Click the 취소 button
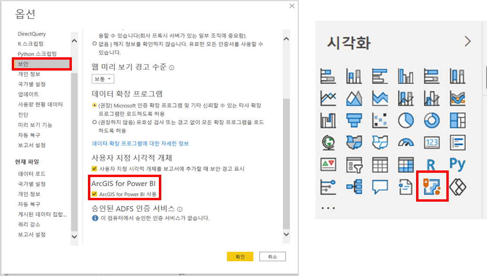Screen dimensions: 487x276 (272, 257)
